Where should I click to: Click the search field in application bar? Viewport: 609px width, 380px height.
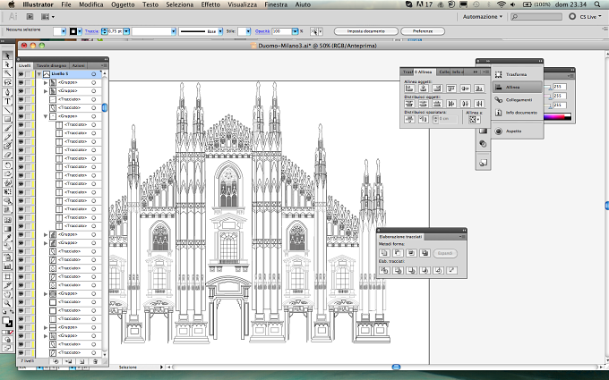coord(536,17)
